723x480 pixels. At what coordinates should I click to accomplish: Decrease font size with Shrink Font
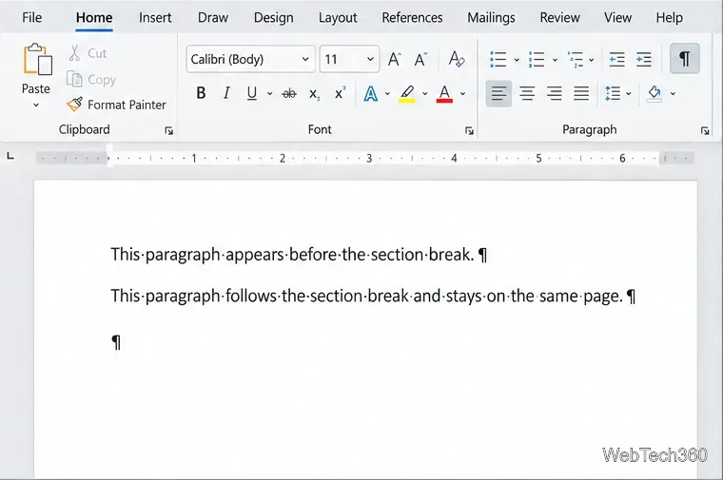pos(420,60)
